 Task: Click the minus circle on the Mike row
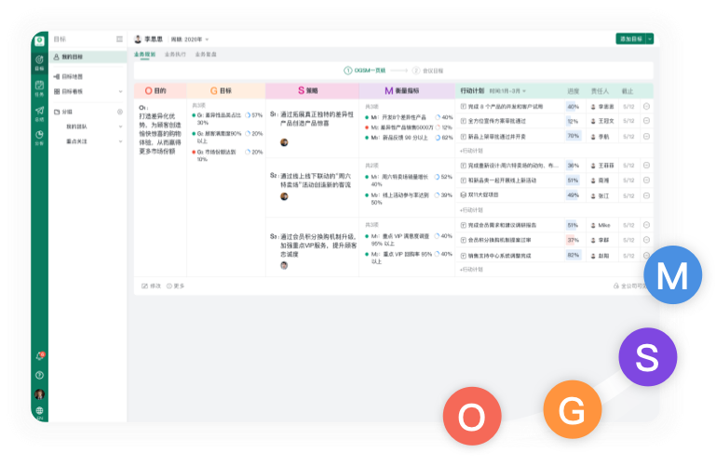click(646, 225)
